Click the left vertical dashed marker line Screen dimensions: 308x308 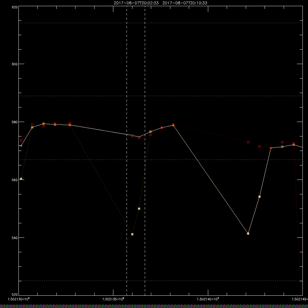[x=127, y=151]
